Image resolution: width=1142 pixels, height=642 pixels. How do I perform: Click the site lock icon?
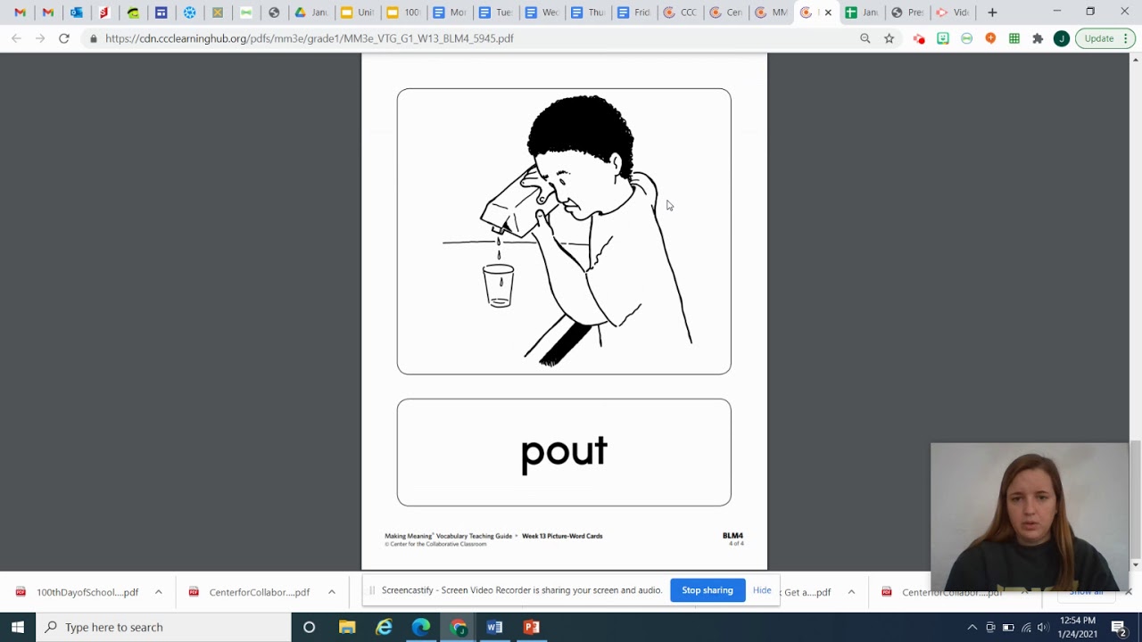(x=94, y=38)
